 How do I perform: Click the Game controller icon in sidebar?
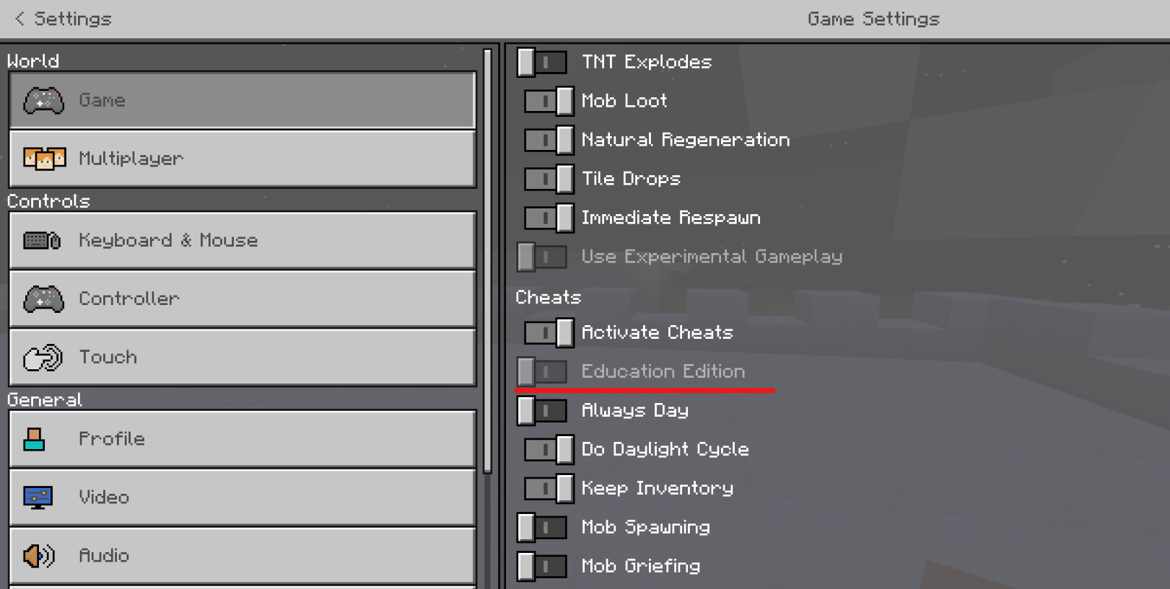(x=43, y=101)
